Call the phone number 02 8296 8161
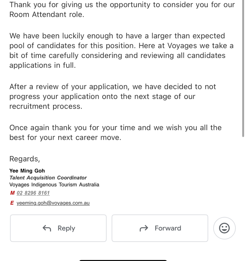Image resolution: width=246 pixels, height=261 pixels. pos(33,193)
